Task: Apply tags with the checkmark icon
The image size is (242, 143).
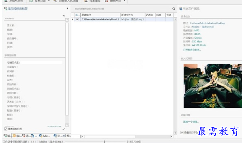Action: [x=64, y=129]
